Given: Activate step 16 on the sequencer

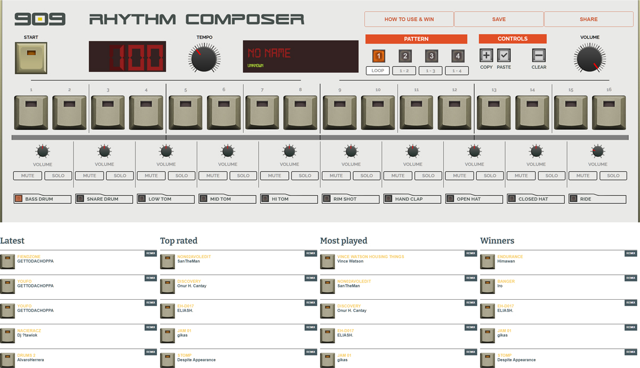Looking at the screenshot, I should 609,112.
